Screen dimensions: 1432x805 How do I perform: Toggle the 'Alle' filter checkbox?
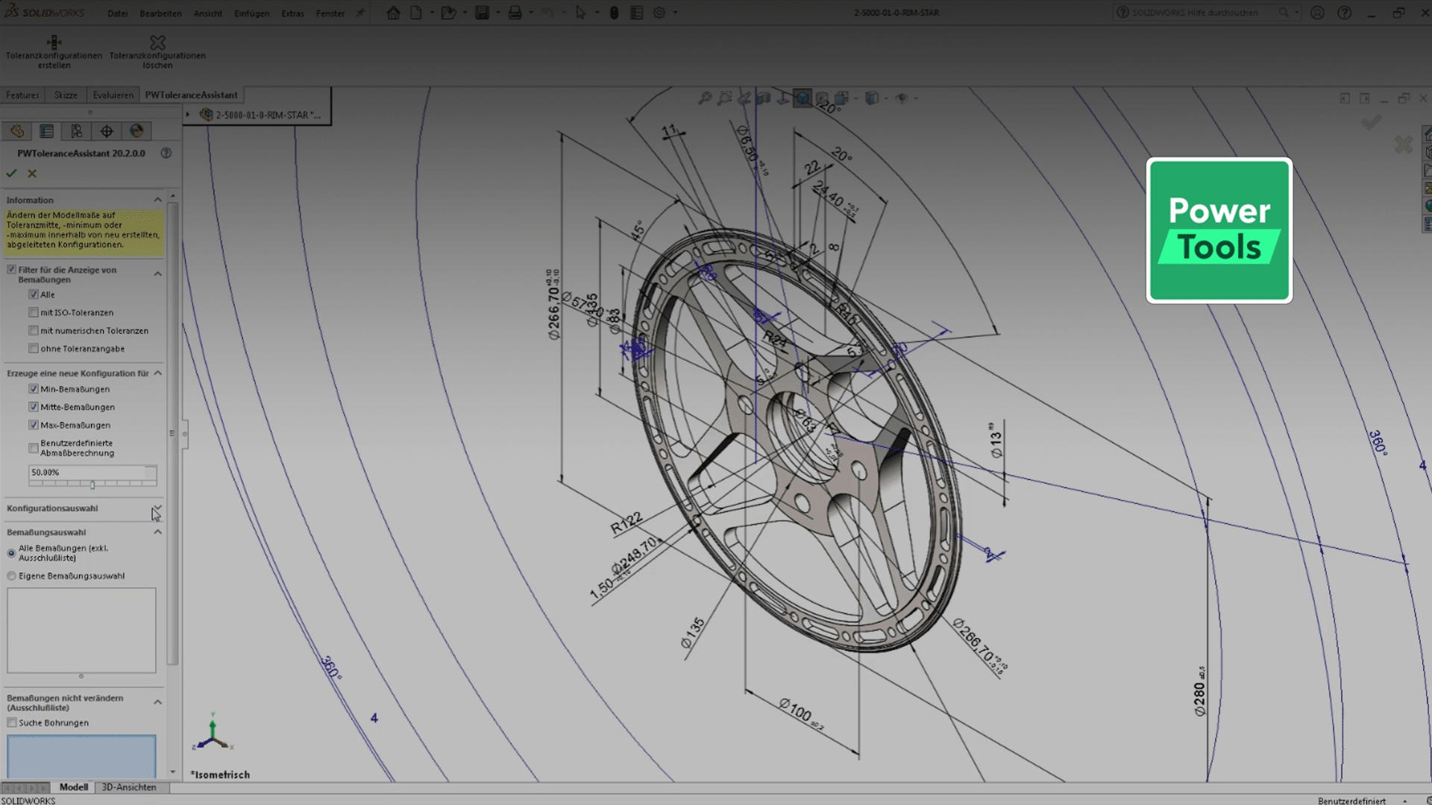point(34,294)
